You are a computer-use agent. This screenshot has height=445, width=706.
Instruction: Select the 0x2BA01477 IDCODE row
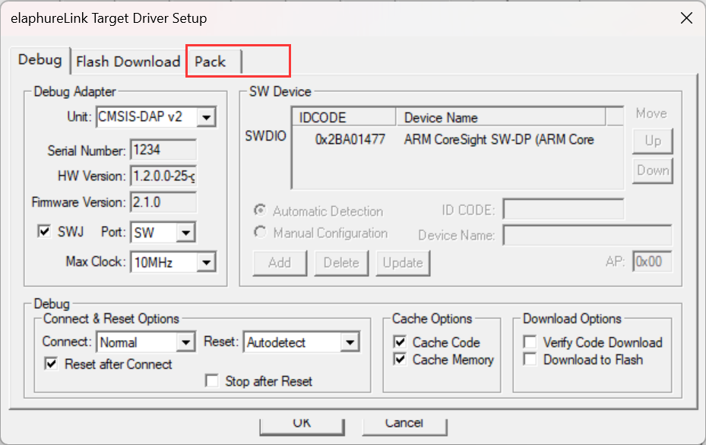pos(350,139)
